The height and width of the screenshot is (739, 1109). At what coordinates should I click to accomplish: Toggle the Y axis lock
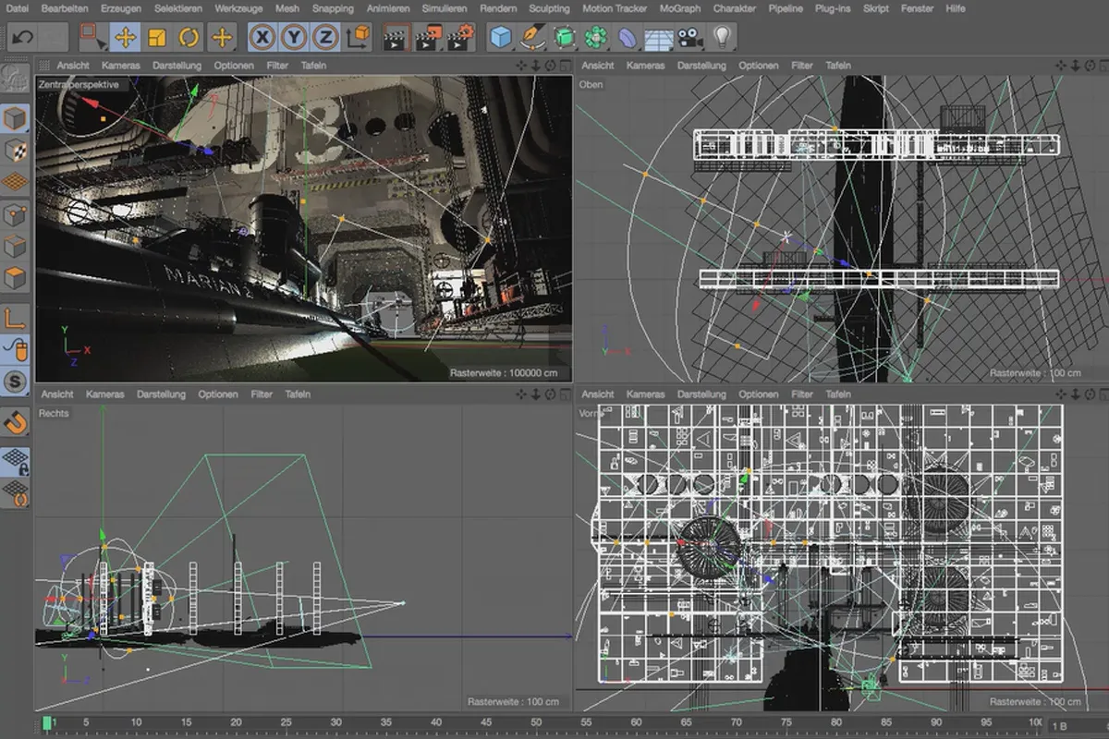pos(294,38)
